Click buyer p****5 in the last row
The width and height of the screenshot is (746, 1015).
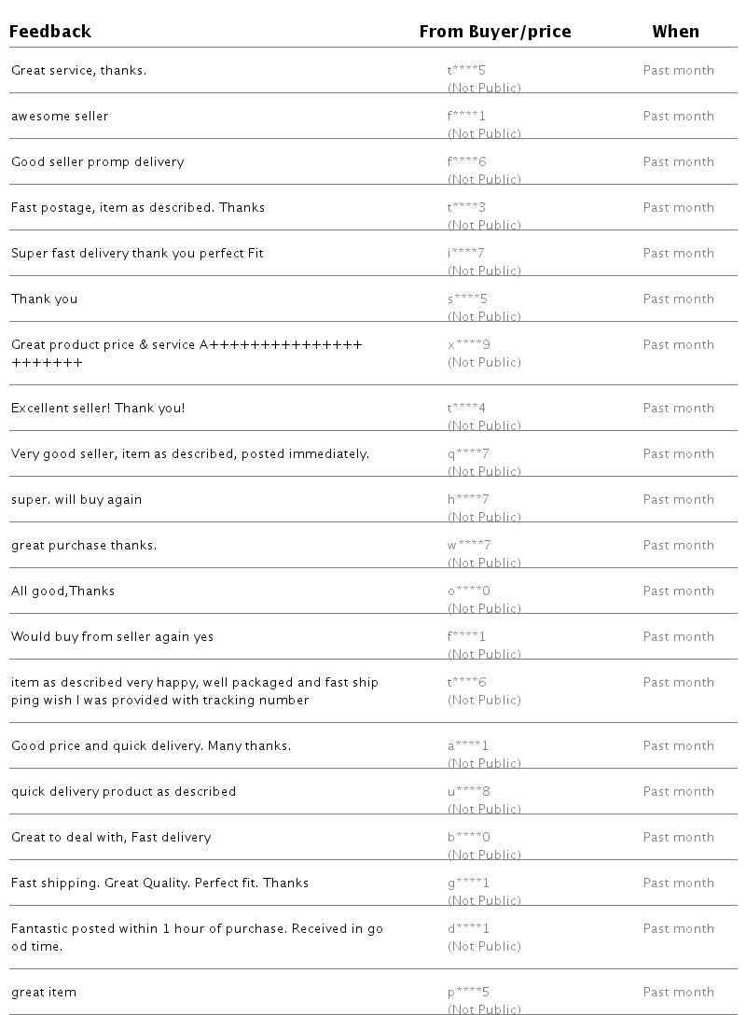[x=468, y=992]
